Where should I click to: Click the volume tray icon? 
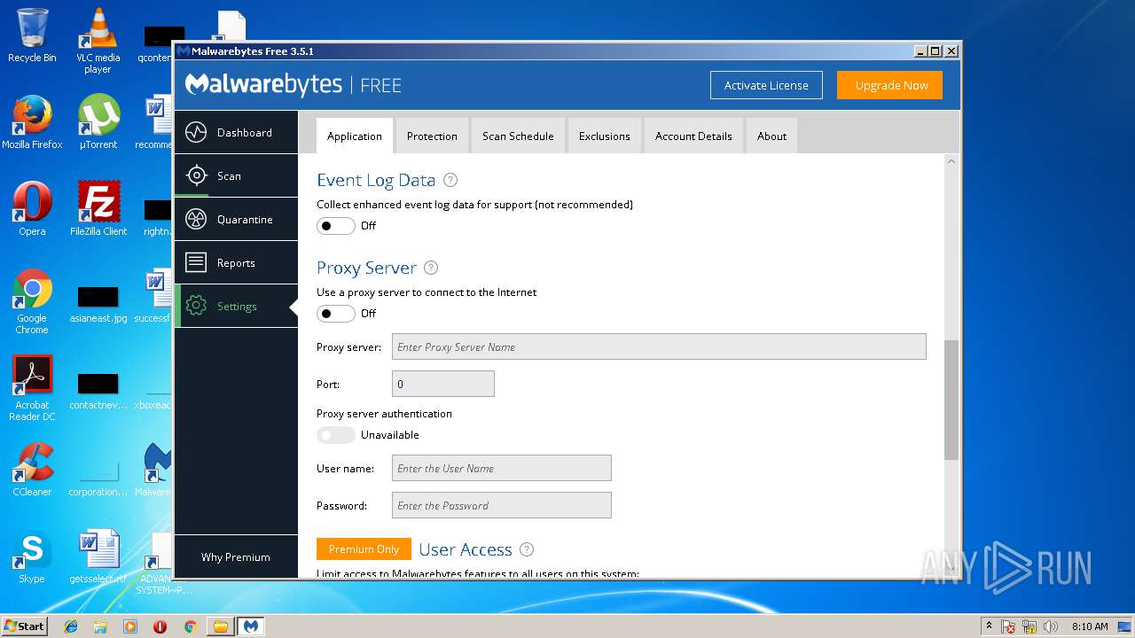(1051, 626)
